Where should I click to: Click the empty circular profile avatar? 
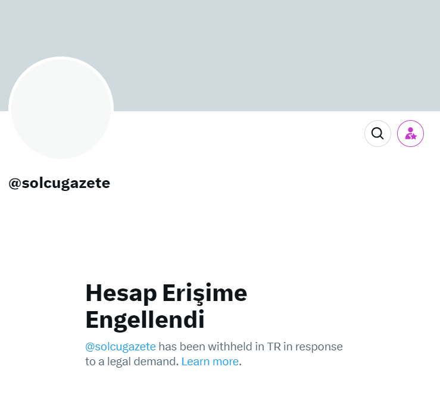[x=61, y=108]
